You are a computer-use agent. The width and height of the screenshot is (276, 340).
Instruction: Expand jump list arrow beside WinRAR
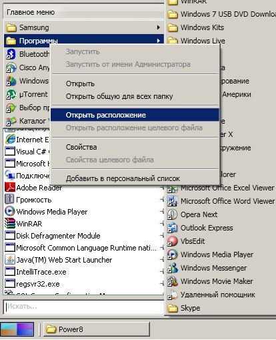click(x=162, y=223)
